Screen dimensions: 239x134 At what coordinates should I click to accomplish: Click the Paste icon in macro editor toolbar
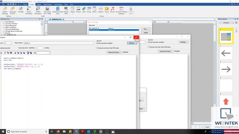[11, 53]
